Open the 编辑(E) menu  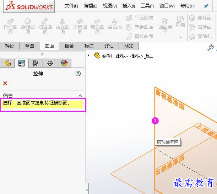pos(91,6)
